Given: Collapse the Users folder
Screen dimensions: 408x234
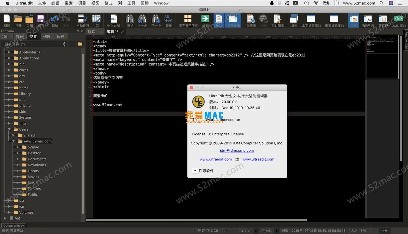Looking at the screenshot, I should pos(9,129).
